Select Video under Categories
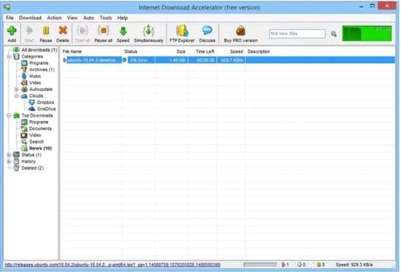The height and width of the screenshot is (272, 401). point(35,83)
